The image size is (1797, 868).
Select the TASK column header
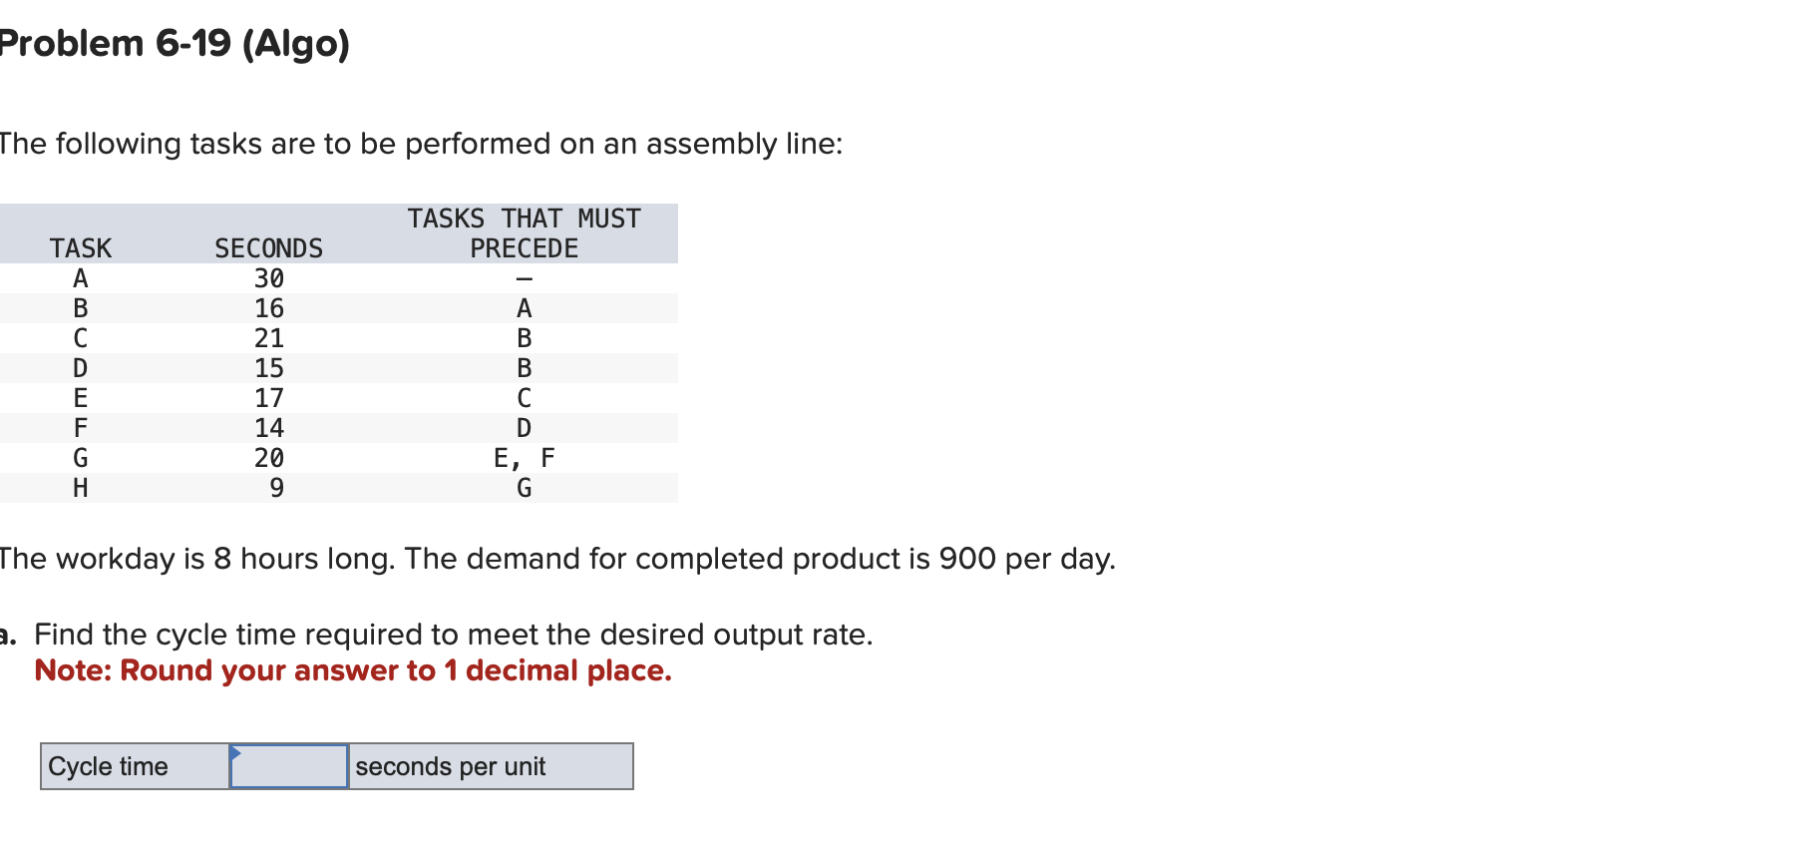81,248
